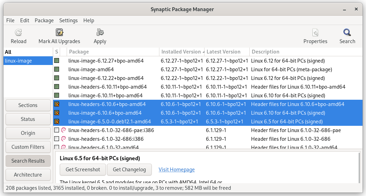Sort by Installed Version column header
This screenshot has width=366, height=196.
tap(181, 52)
